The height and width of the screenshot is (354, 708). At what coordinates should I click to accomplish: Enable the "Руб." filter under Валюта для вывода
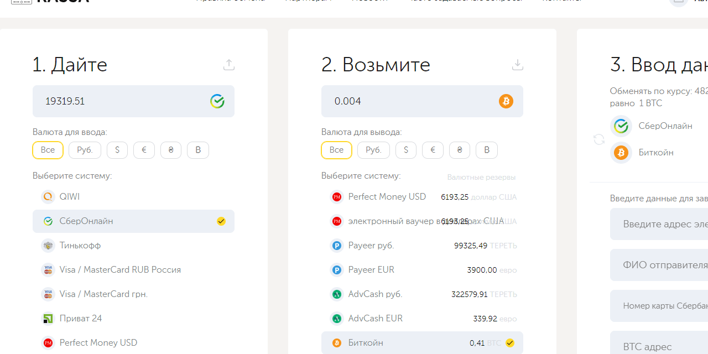(373, 150)
